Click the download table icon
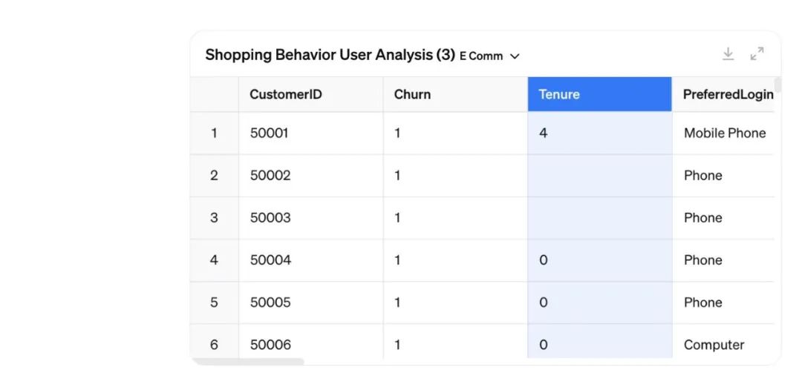 [728, 53]
